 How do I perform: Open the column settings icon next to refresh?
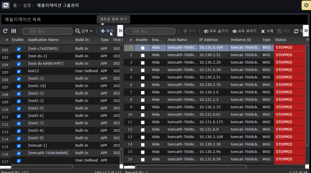[13, 31]
